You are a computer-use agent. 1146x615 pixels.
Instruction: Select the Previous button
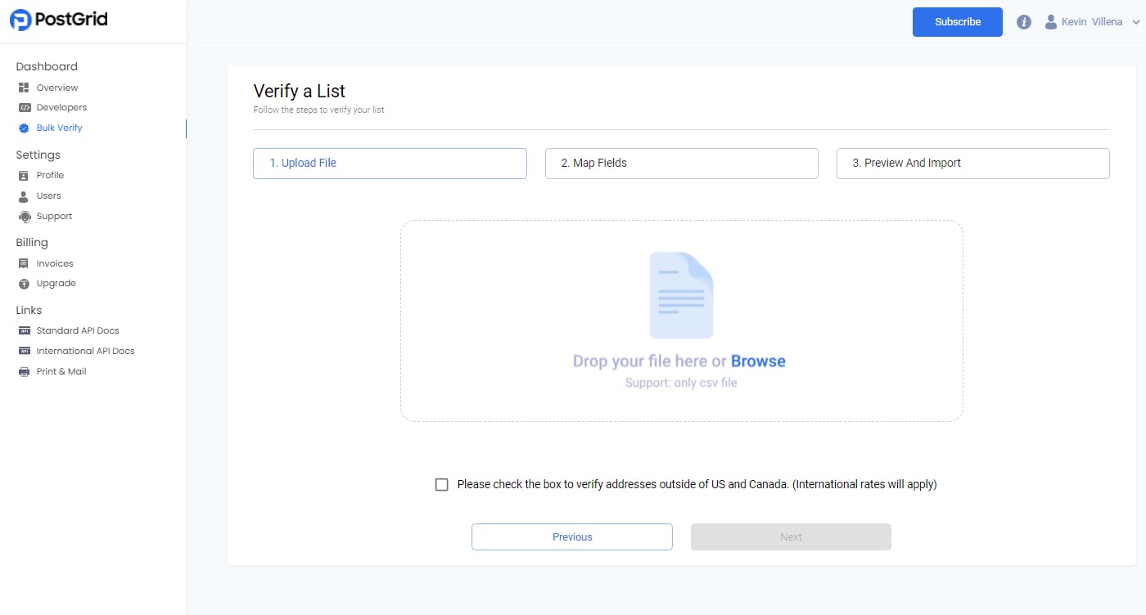click(x=571, y=536)
